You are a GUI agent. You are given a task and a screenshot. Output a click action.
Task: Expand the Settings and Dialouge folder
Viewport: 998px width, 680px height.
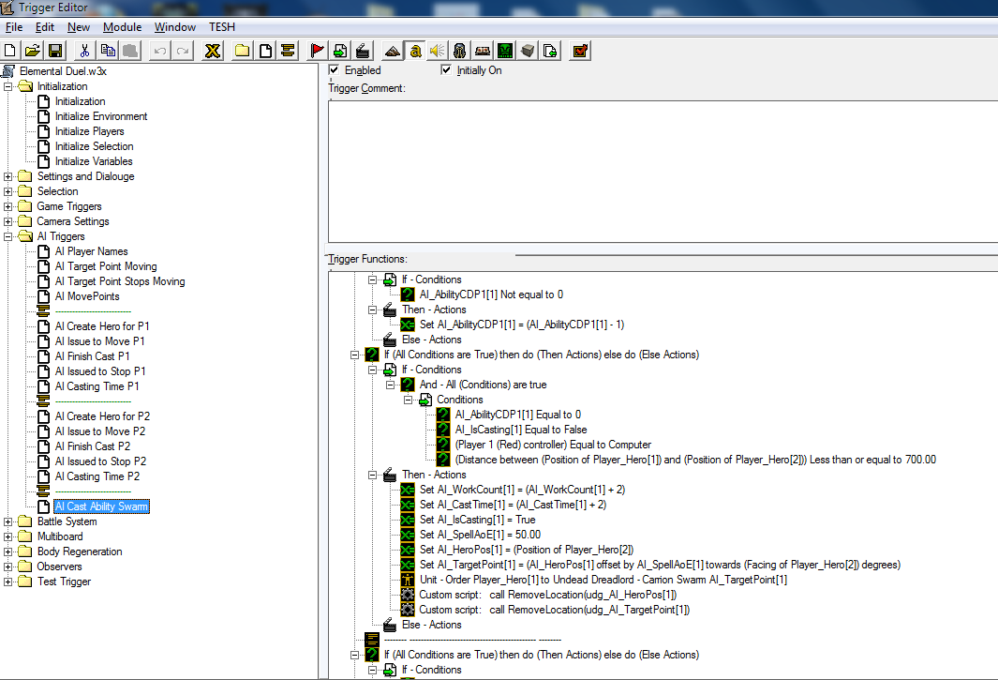[7, 176]
